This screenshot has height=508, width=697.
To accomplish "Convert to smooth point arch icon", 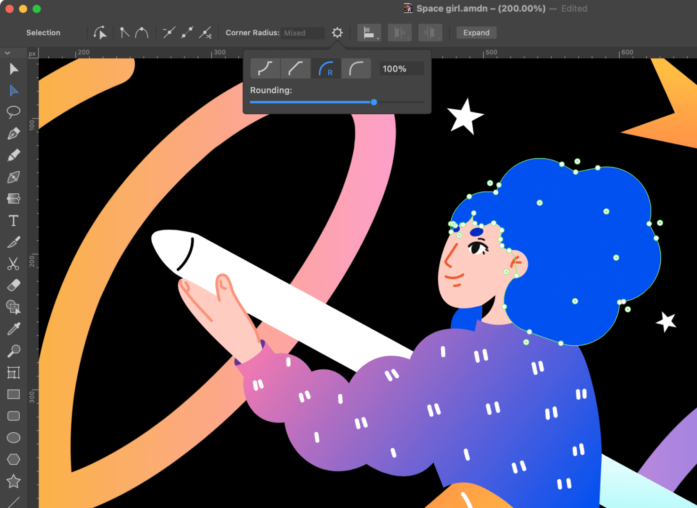I will coord(142,32).
